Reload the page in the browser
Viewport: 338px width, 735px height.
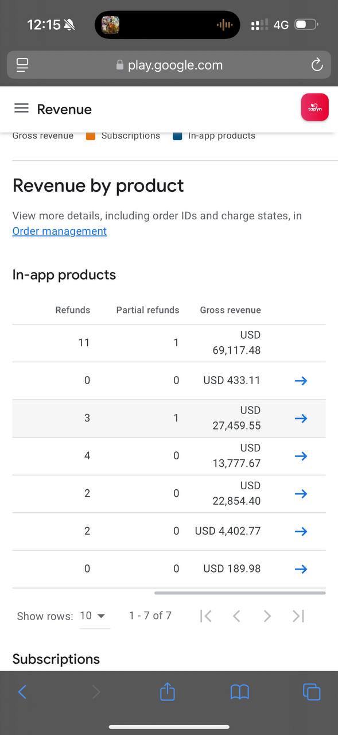coord(317,65)
